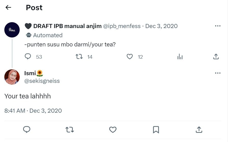Open the Dec 3, 2020 post date link
The width and height of the screenshot is (228, 142).
[x=161, y=26]
